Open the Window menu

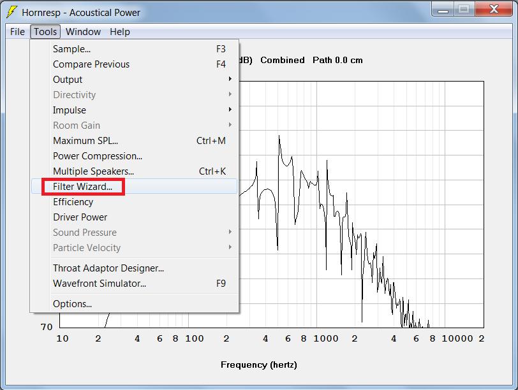click(x=83, y=32)
